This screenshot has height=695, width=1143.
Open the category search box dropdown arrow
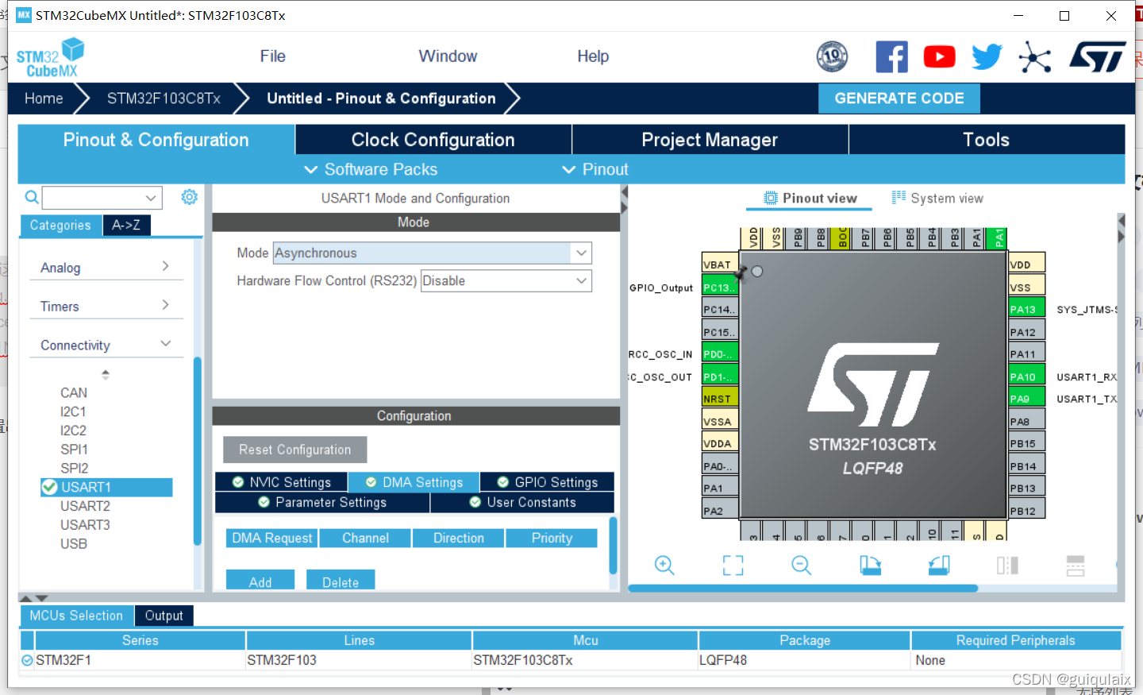click(x=151, y=198)
